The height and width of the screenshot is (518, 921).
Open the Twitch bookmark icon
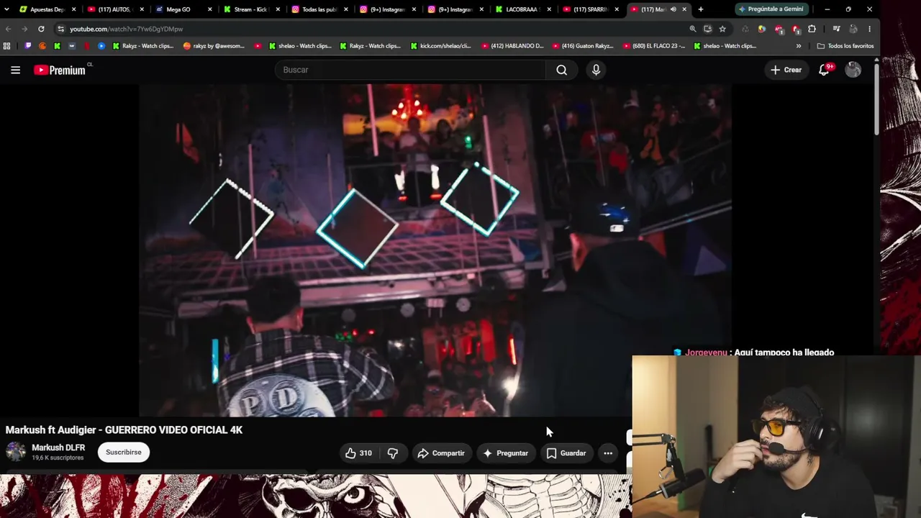(x=28, y=46)
